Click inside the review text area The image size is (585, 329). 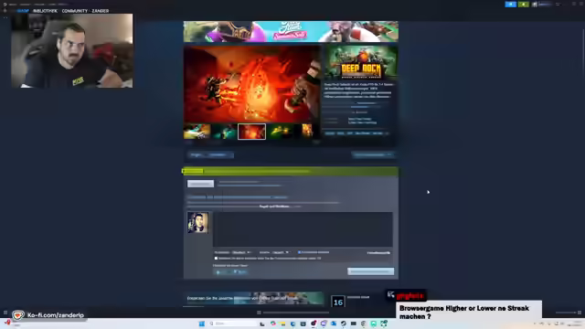[303, 229]
